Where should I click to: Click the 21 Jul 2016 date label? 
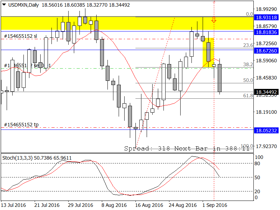point(47,205)
